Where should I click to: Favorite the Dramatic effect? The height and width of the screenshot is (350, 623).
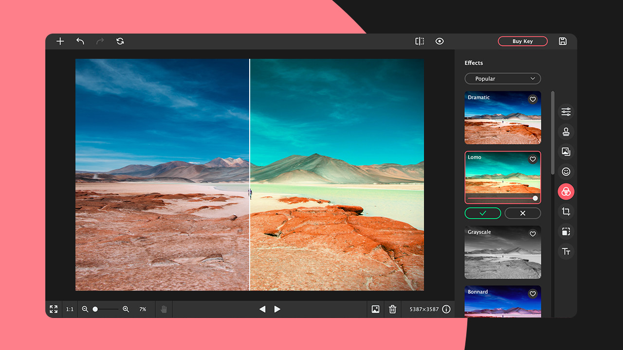pos(532,99)
